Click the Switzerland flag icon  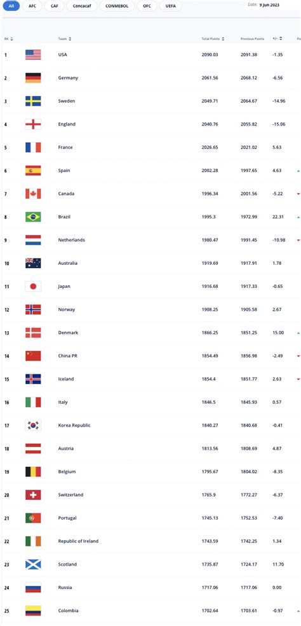33,495
